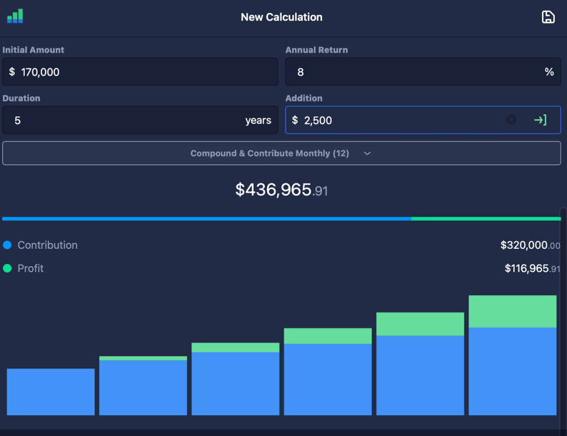Click the save calculation icon

548,17
